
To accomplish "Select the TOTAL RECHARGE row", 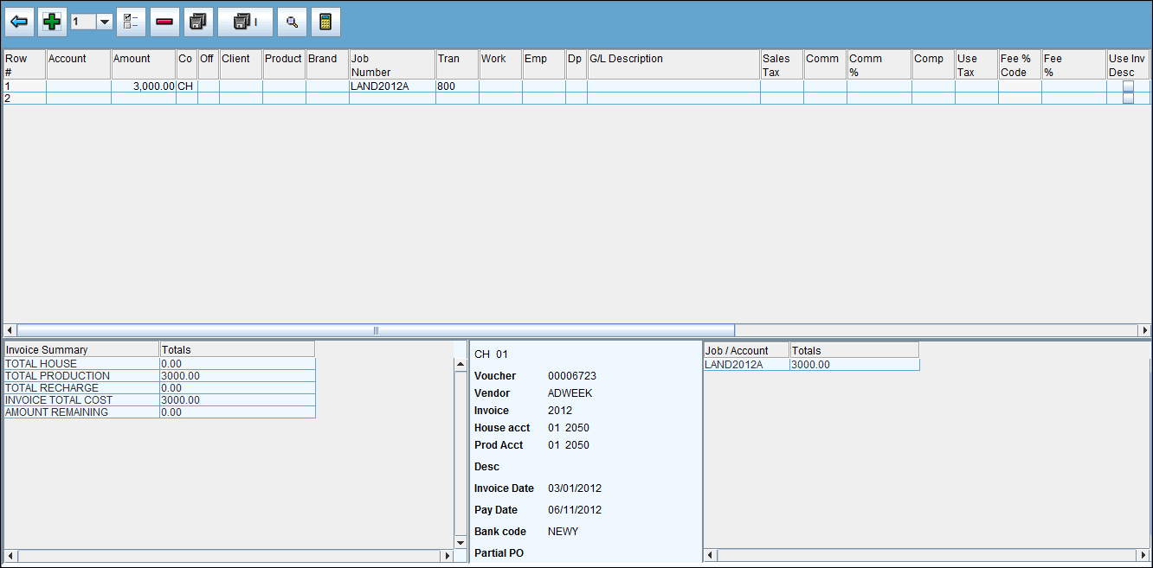I will [159, 388].
